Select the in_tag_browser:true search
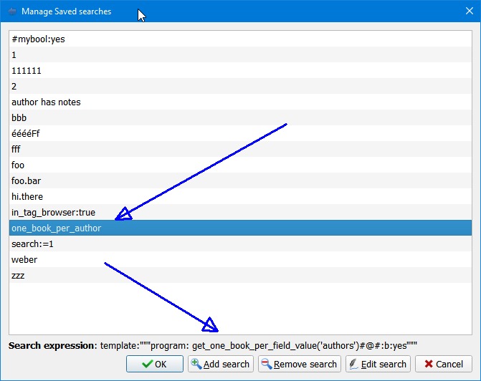 click(x=240, y=212)
